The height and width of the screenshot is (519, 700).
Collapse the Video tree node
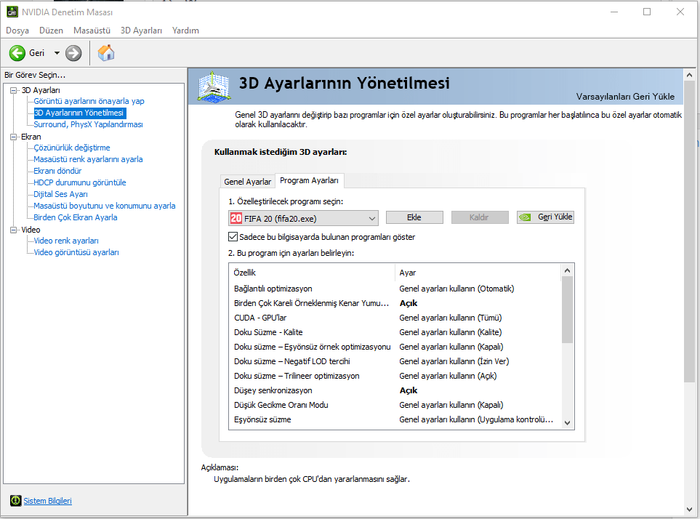pos(13,230)
